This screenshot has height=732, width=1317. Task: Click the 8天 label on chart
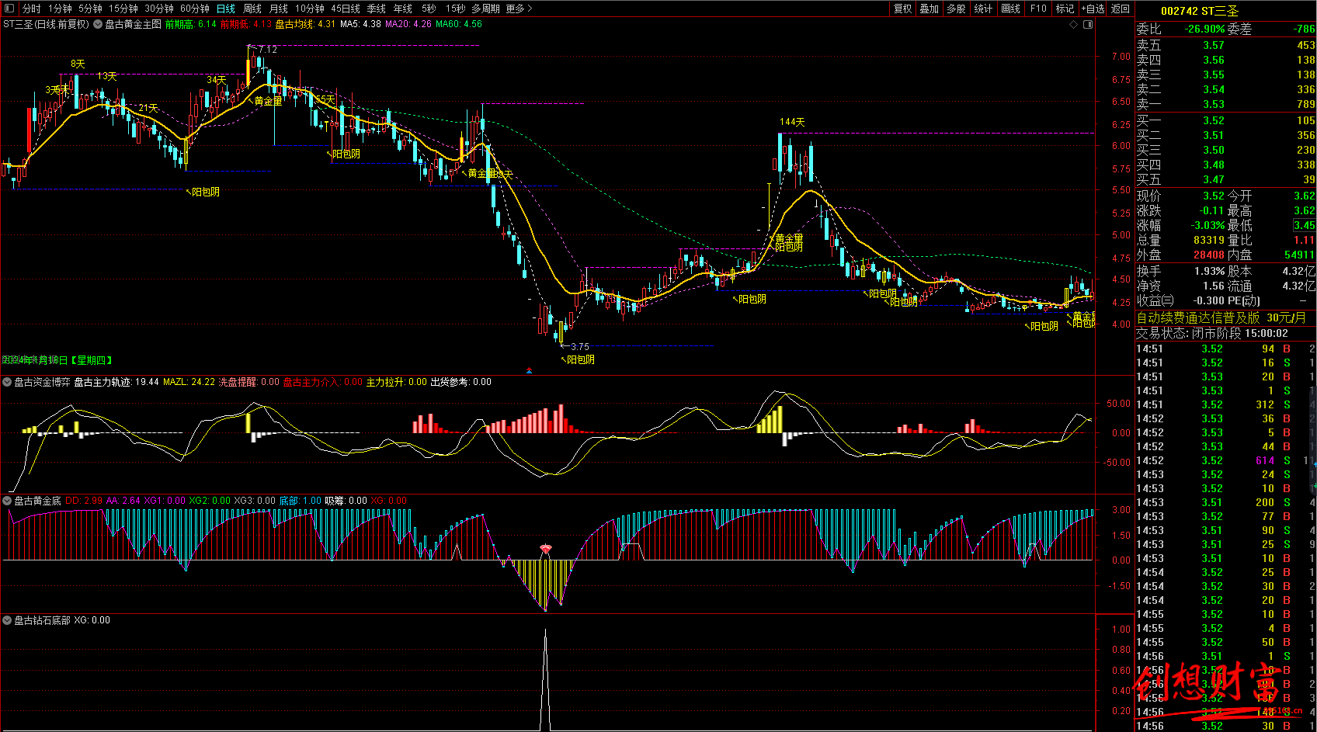tap(78, 64)
